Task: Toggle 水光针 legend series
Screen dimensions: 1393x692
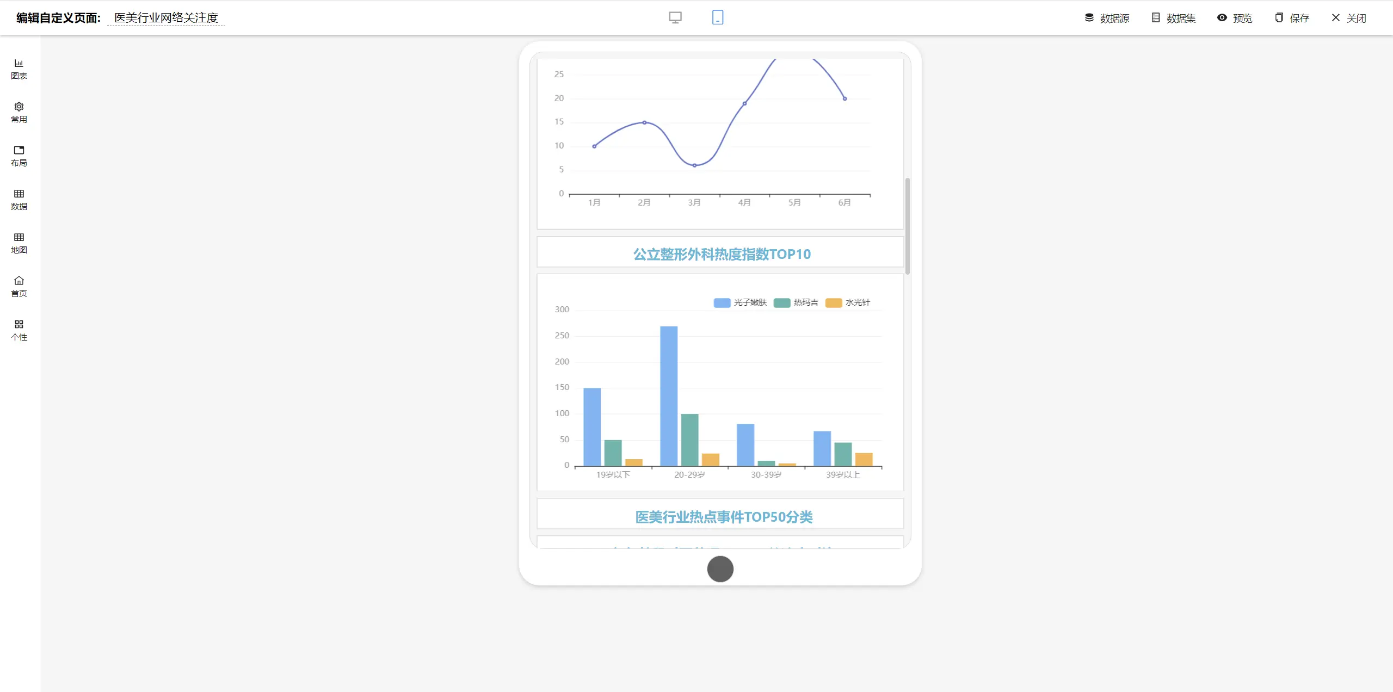Action: (848, 302)
